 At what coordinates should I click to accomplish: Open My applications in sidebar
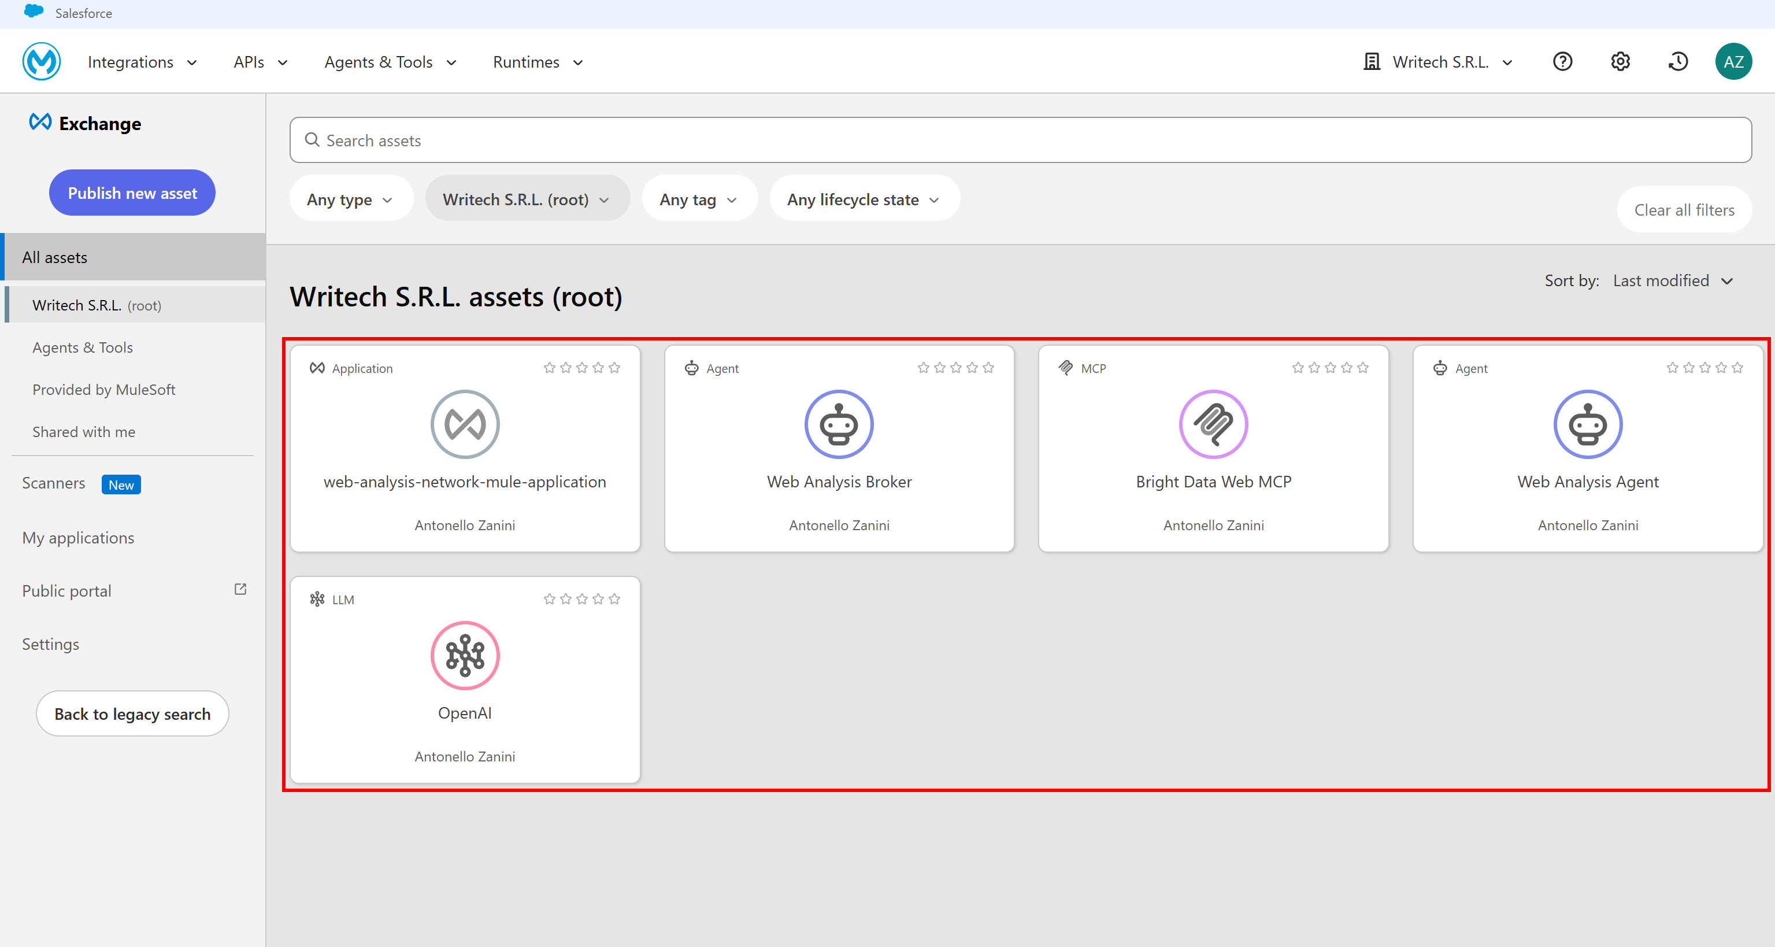point(78,538)
